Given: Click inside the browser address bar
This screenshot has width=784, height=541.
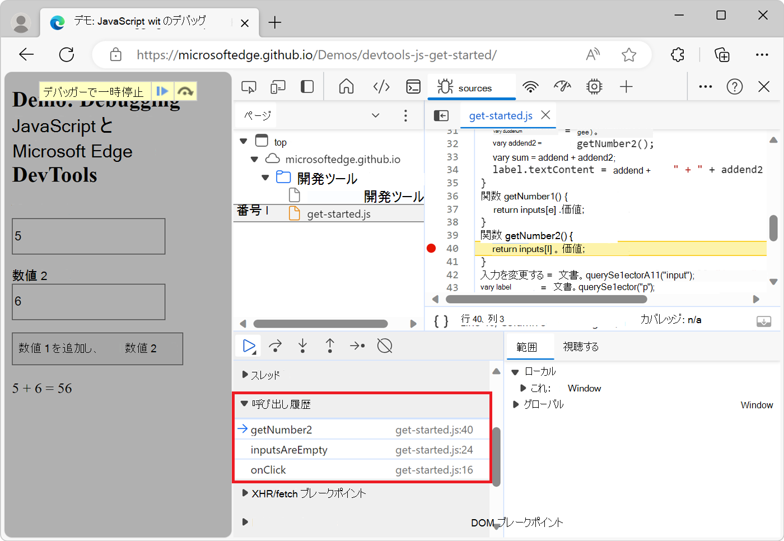Looking at the screenshot, I should pos(336,54).
